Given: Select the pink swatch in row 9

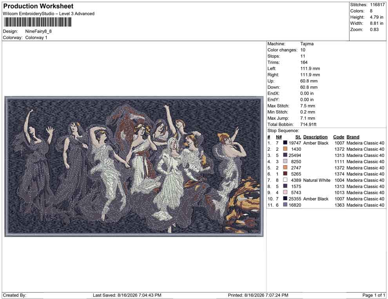Looking at the screenshot, I should click(x=285, y=192).
